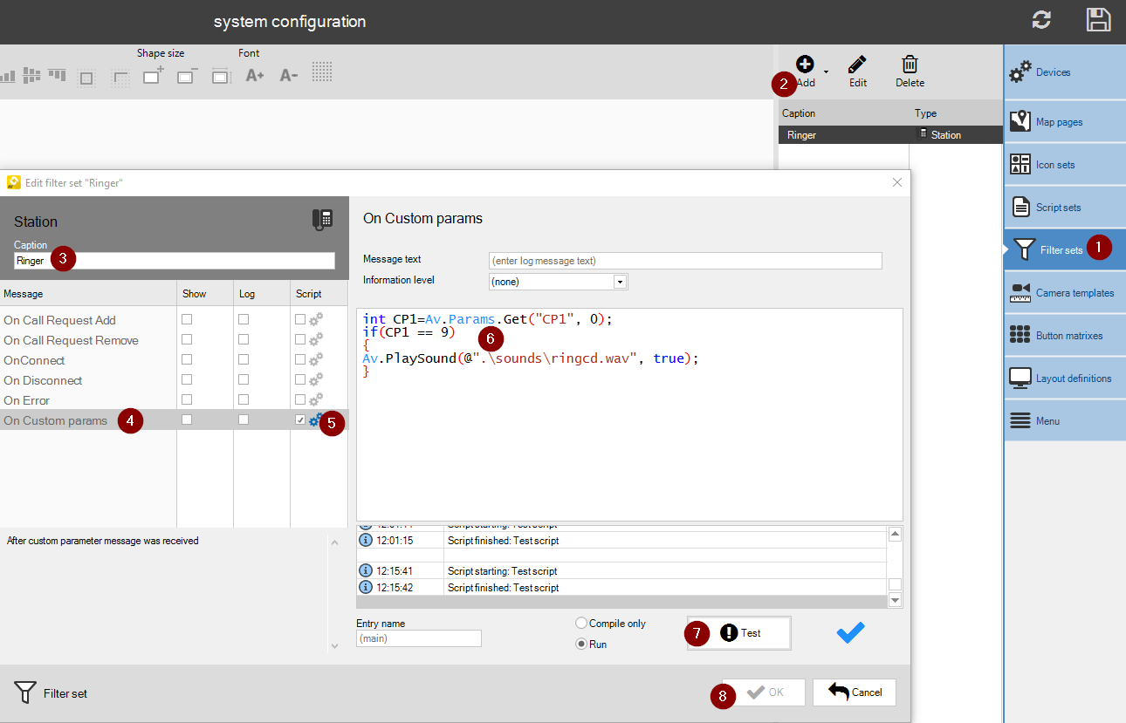Open the Information level dropdown

tap(620, 282)
